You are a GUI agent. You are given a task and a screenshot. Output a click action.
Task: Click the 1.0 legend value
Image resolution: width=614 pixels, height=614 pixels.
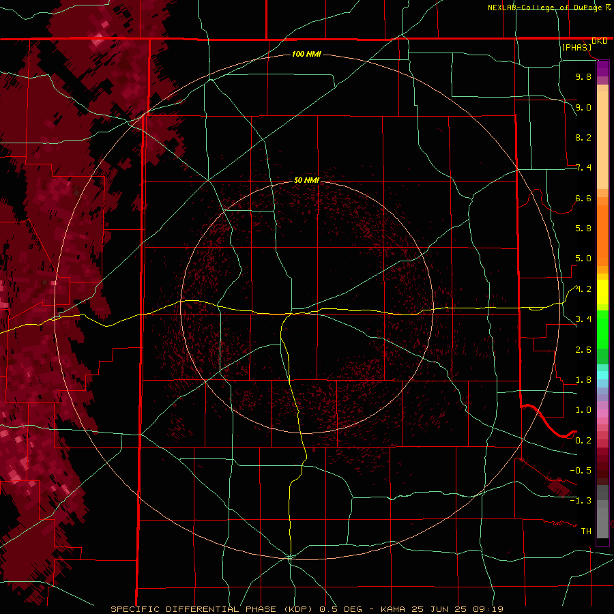click(583, 410)
